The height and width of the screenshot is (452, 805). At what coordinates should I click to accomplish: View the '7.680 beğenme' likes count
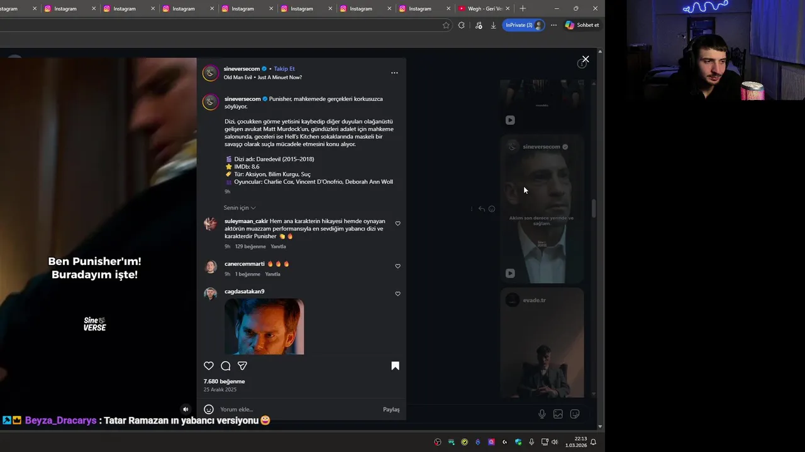click(x=224, y=382)
